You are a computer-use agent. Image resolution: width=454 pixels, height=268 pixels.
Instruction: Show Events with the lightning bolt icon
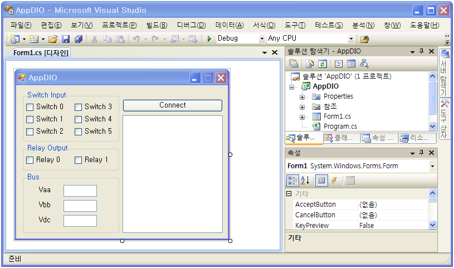(x=334, y=180)
